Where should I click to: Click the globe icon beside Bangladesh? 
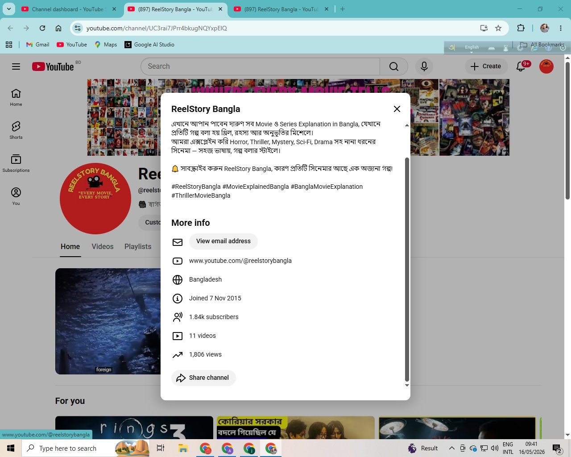(178, 280)
